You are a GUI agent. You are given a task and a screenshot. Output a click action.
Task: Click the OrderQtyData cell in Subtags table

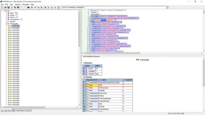(x=110, y=109)
